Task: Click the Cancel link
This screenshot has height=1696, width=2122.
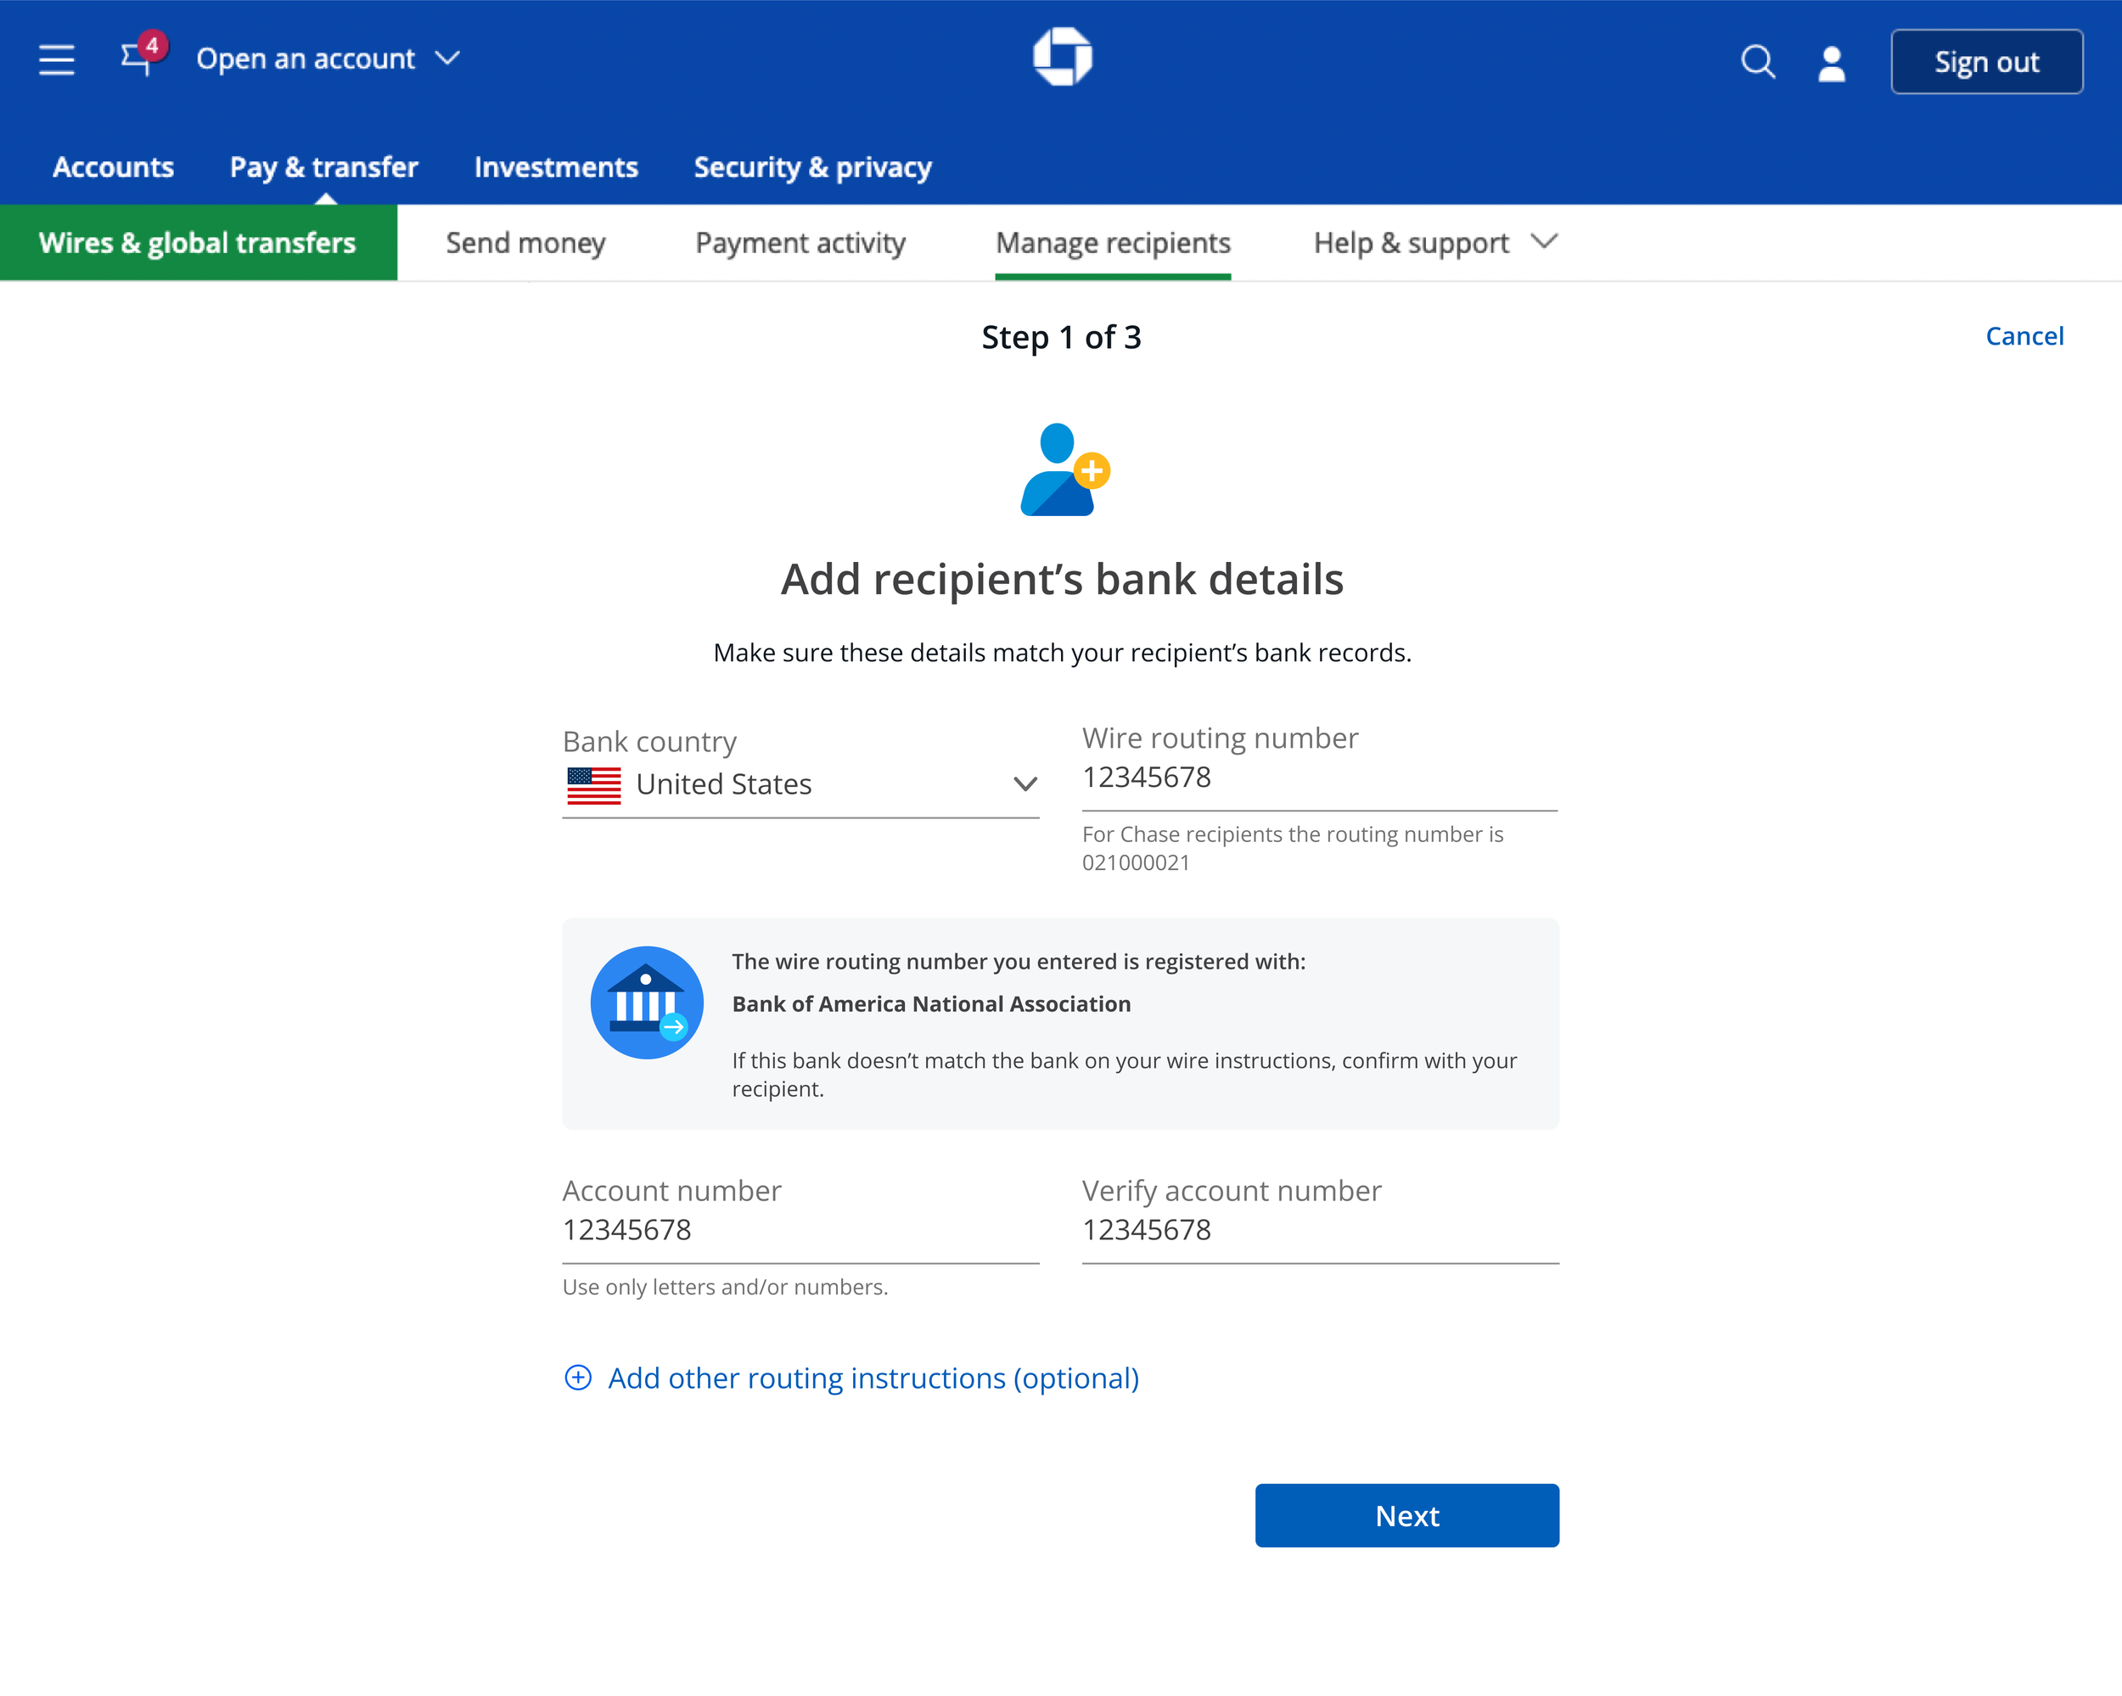Action: pos(2024,337)
